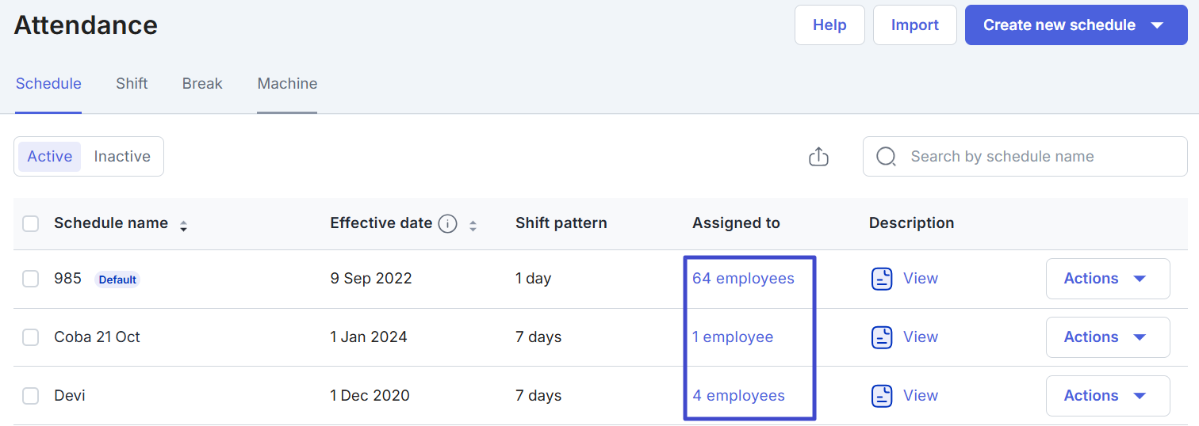Sort by Schedule name using sort arrows
Viewport: 1199px width, 426px height.
coord(183,226)
